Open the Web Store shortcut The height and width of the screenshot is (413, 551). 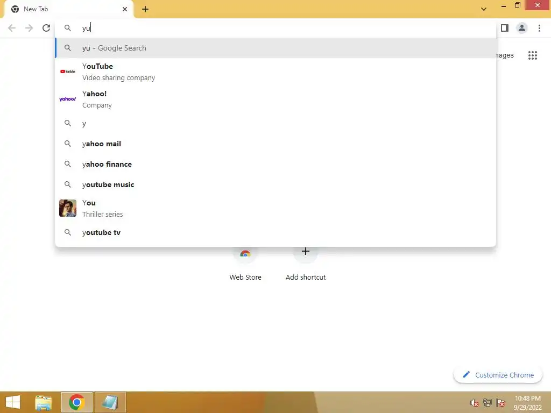point(245,264)
